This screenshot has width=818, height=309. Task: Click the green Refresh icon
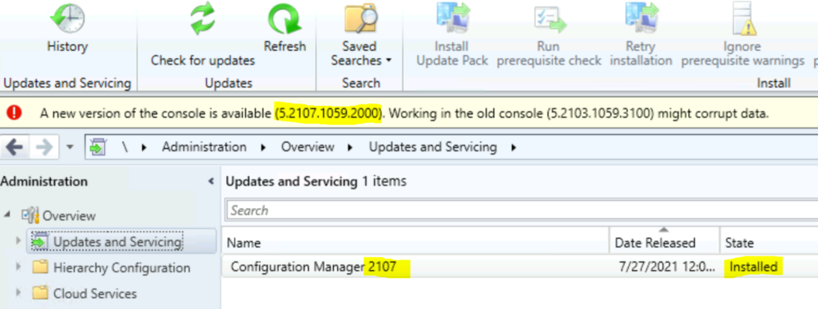(284, 19)
